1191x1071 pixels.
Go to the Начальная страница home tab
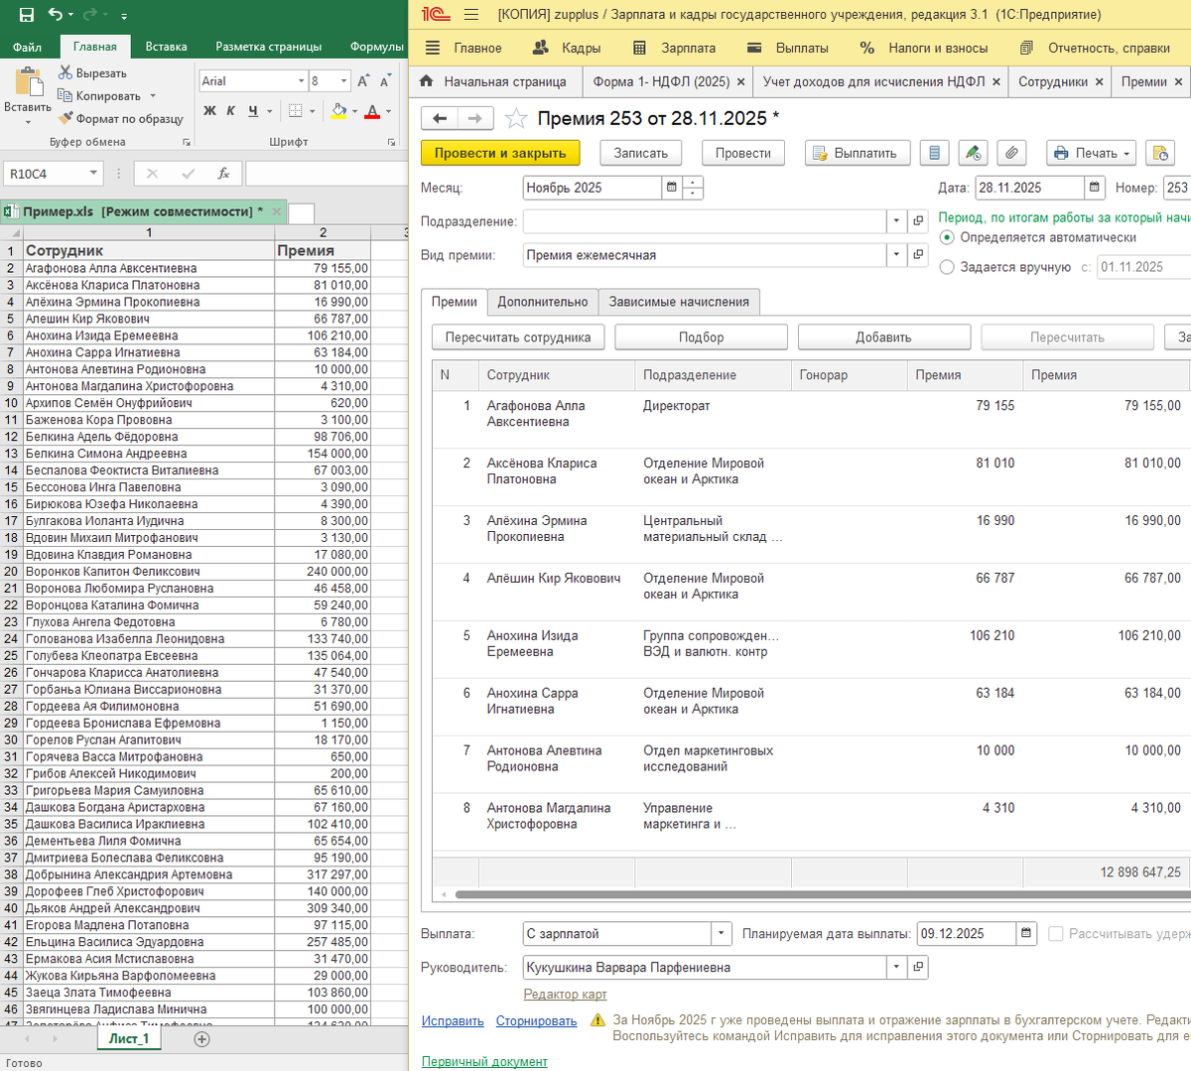(493, 81)
